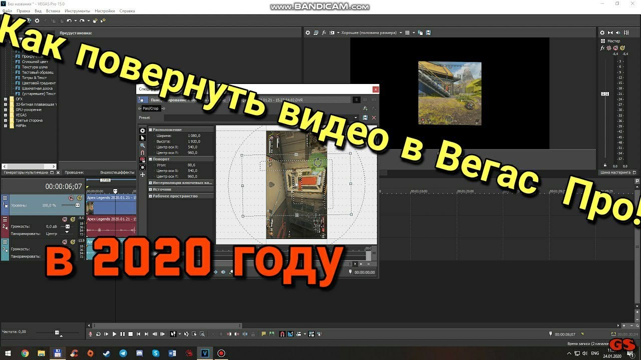Expand Интерполяция ключевых кадров section
Image resolution: width=641 pixels, height=360 pixels.
click(150, 183)
